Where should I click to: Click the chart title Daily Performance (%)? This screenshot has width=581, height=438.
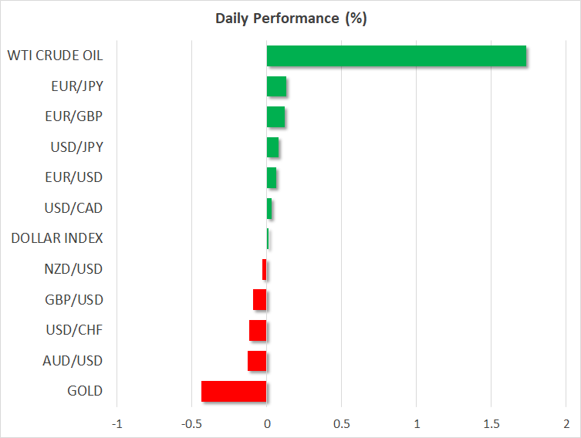(290, 19)
